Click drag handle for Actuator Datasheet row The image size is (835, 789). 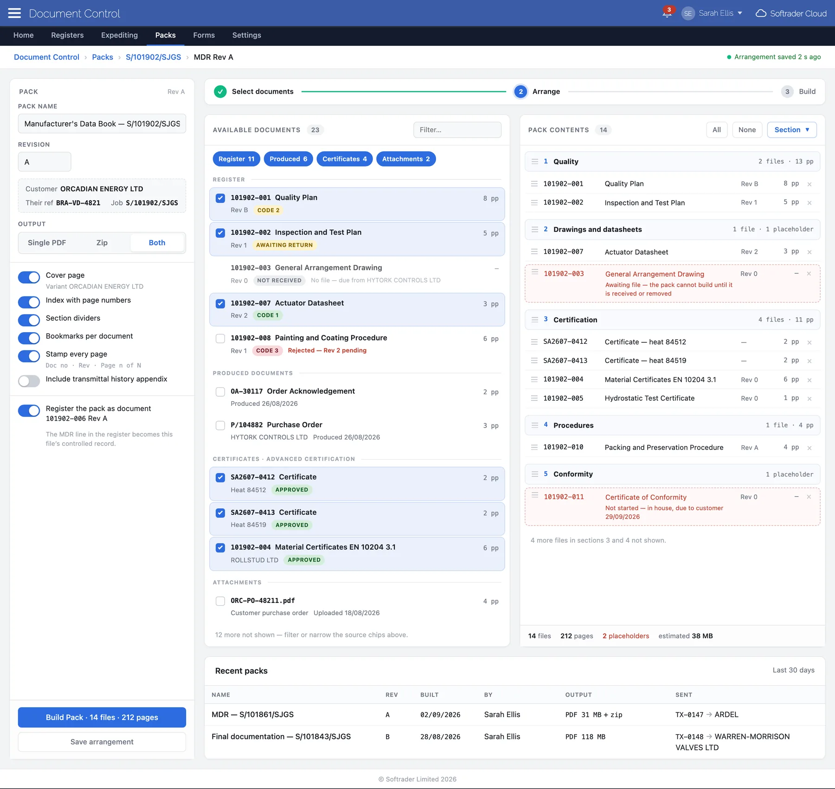pyautogui.click(x=534, y=252)
